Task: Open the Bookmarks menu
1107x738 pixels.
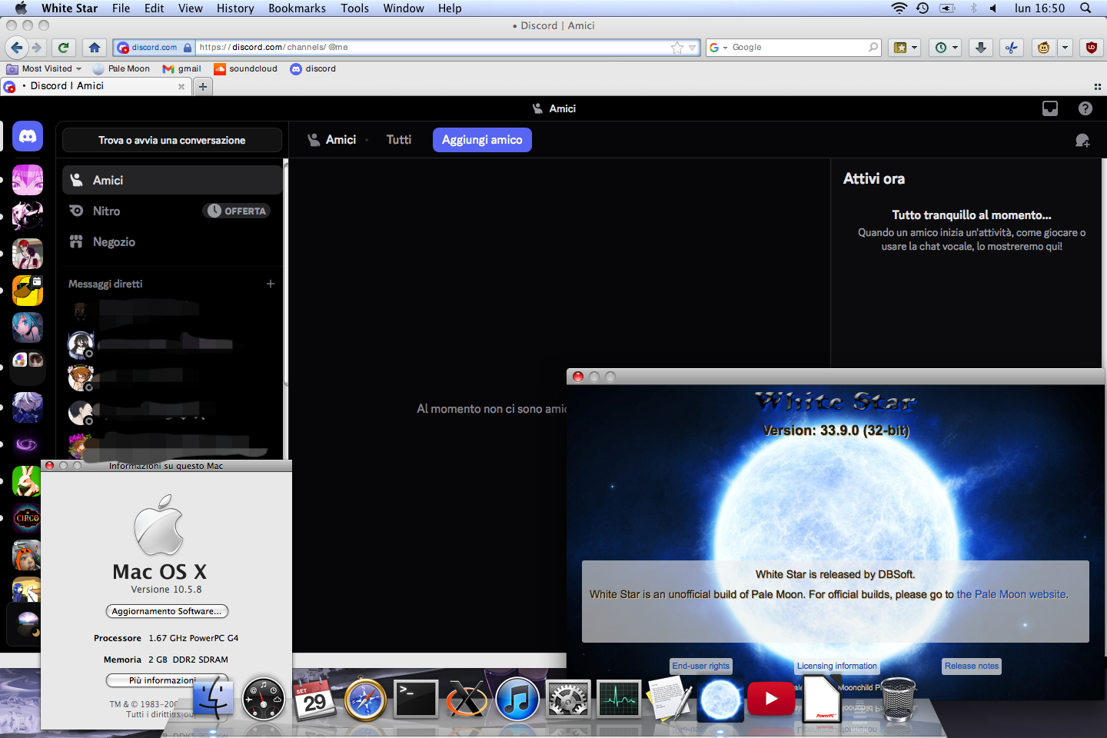Action: tap(297, 8)
